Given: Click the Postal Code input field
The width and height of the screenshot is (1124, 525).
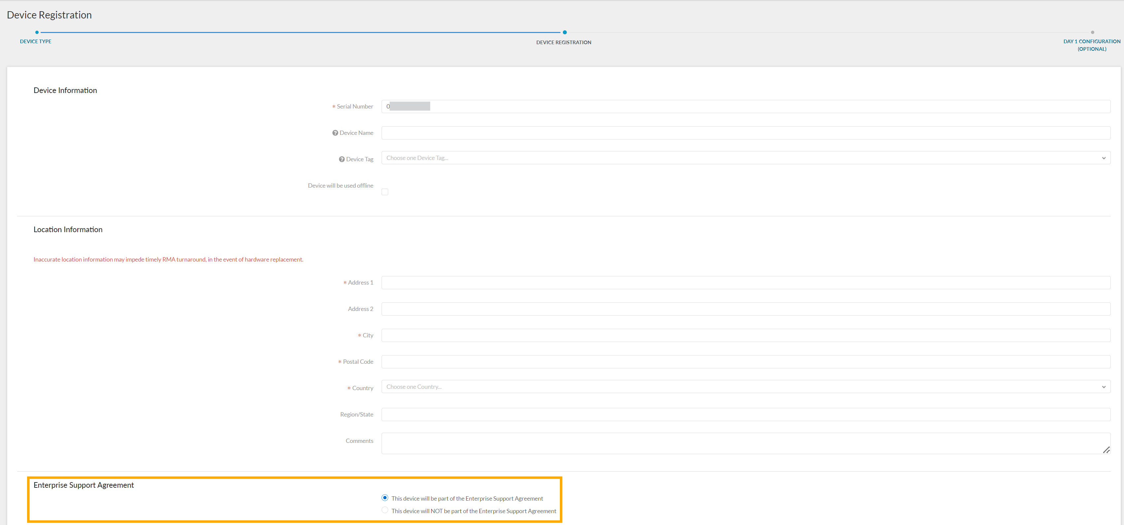Looking at the screenshot, I should pos(746,361).
